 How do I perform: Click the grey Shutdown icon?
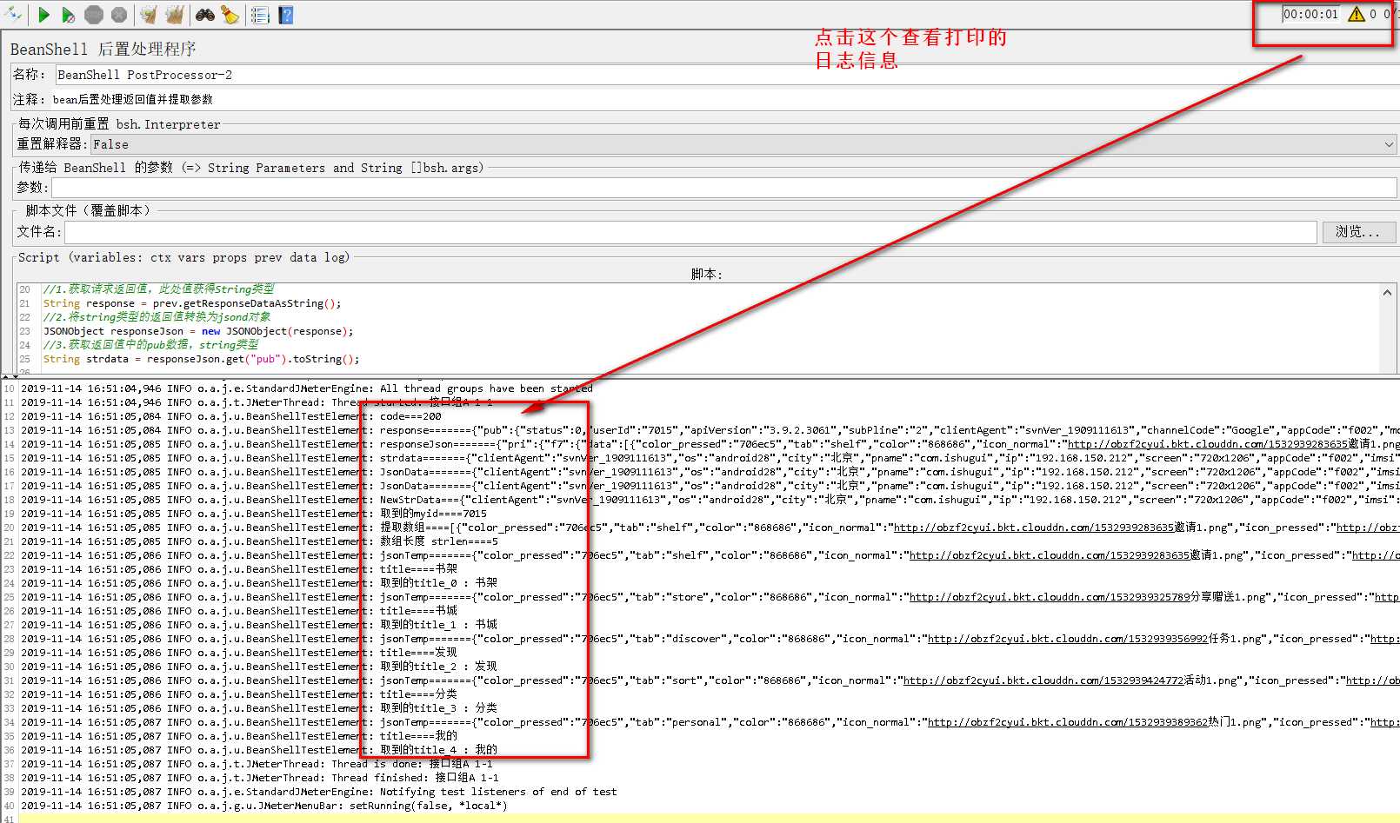tap(119, 15)
